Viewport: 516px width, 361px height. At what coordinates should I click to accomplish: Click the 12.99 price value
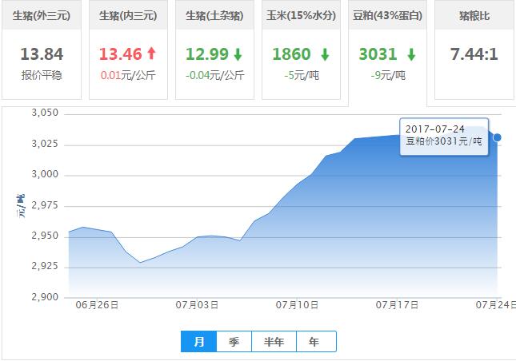(x=207, y=54)
